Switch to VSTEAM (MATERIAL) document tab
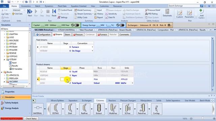 (x=66, y=30)
